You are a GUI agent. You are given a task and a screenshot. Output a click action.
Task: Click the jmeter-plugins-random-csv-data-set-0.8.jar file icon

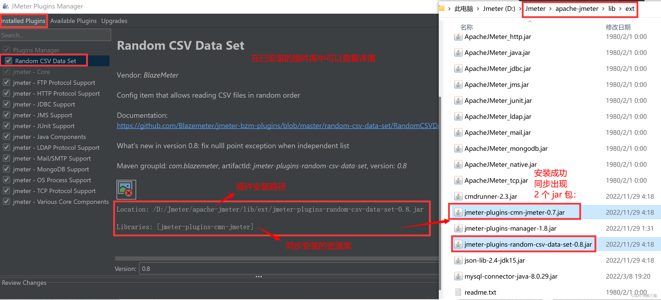458,245
